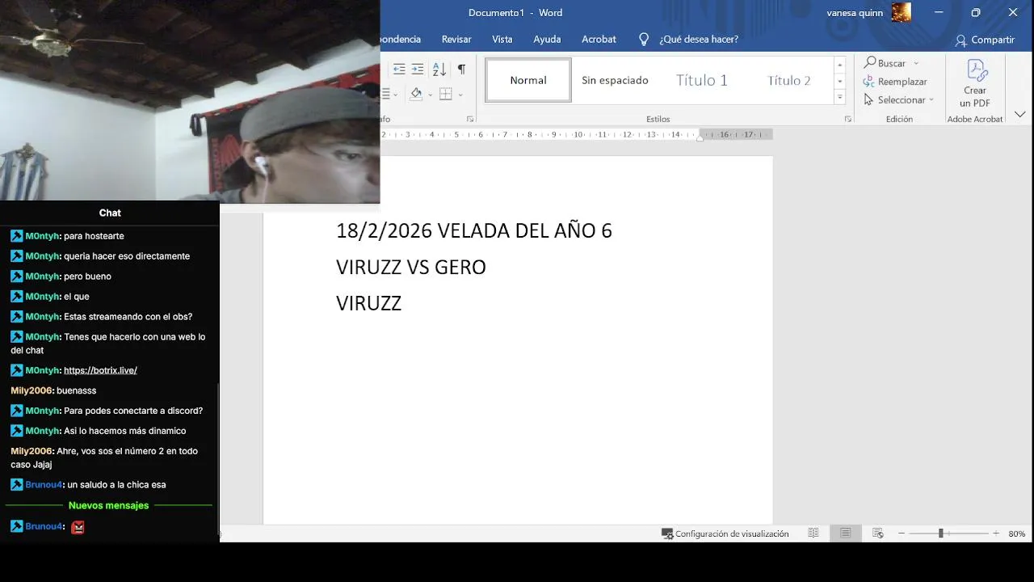Screen dimensions: 1034x582
Task: Apply shading with the paint bucket icon
Action: (416, 94)
